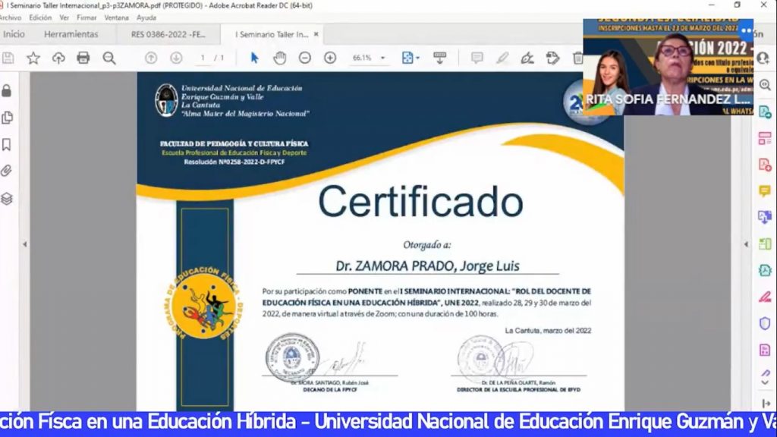Click the purple form tool icon in right pane

click(x=765, y=351)
